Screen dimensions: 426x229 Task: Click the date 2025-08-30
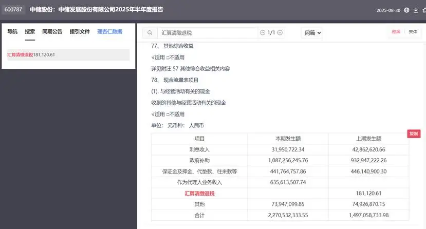point(388,10)
